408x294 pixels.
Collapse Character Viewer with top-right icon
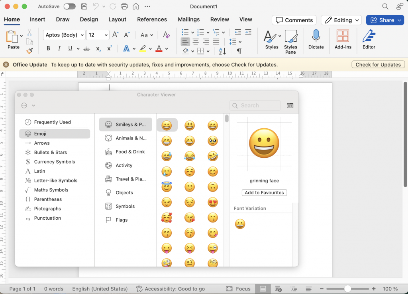point(290,106)
